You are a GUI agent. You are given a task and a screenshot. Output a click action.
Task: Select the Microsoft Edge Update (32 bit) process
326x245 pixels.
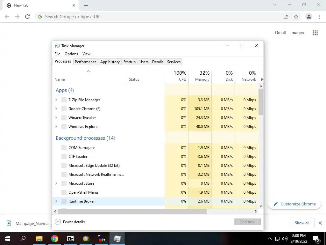pyautogui.click(x=155, y=166)
